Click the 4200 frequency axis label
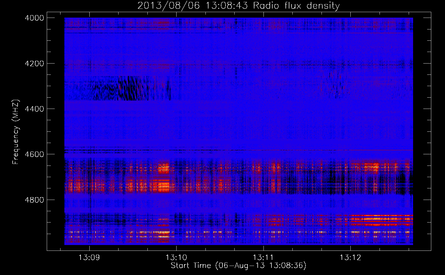The width and height of the screenshot is (445, 275). [x=34, y=64]
